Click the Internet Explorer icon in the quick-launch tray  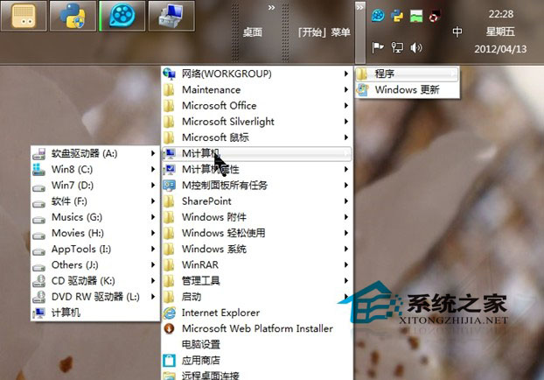pyautogui.click(x=378, y=16)
